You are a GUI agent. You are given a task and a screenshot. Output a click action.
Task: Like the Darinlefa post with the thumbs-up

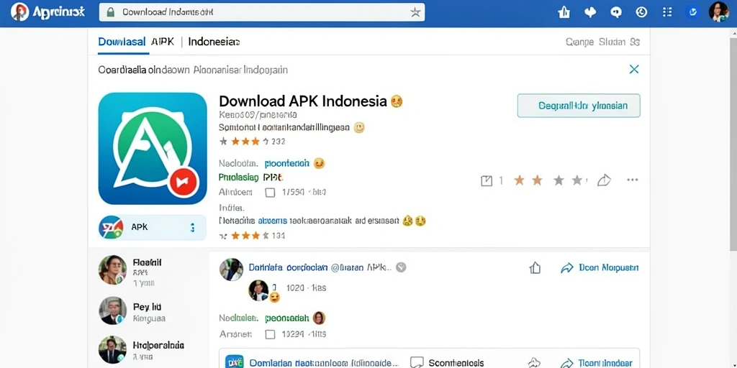coord(535,267)
